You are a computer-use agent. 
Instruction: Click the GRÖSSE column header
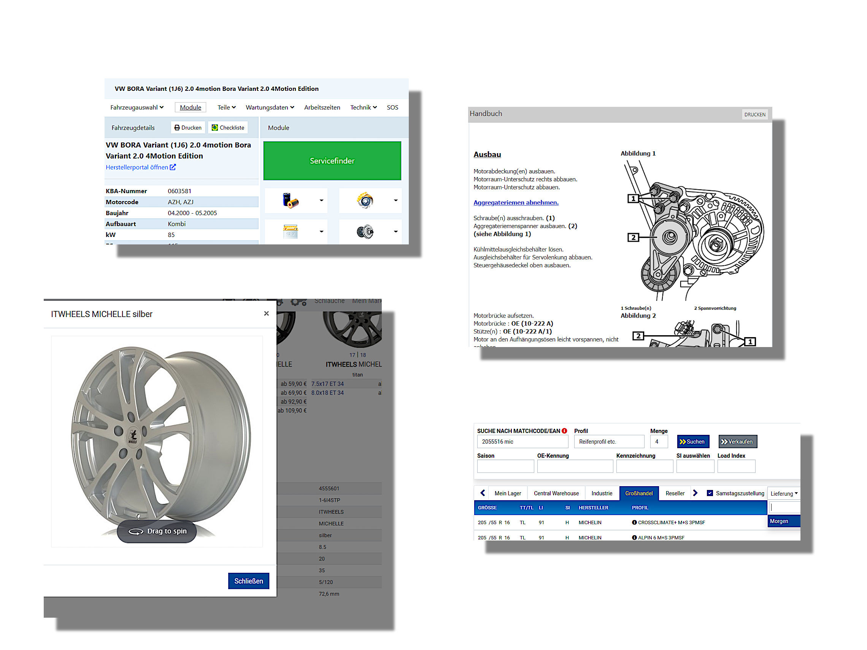point(487,508)
